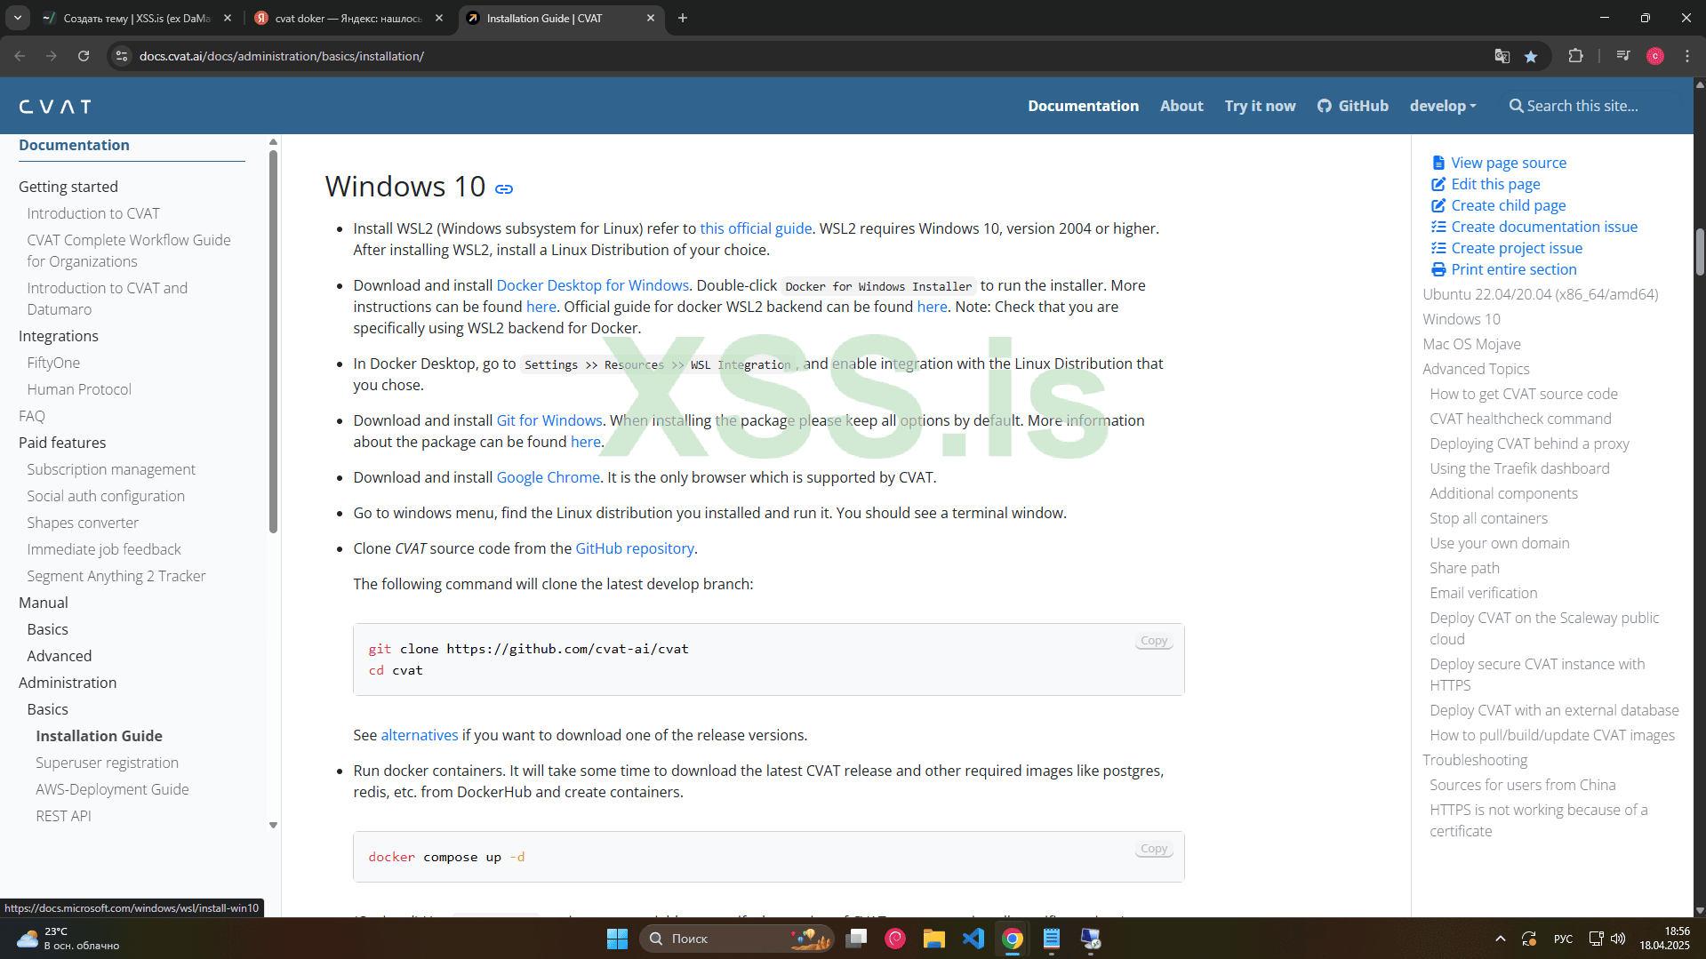Open FAQ in sidebar
The width and height of the screenshot is (1706, 959).
pos(32,416)
